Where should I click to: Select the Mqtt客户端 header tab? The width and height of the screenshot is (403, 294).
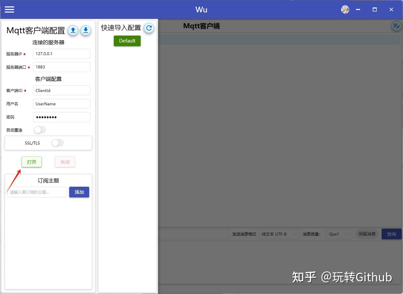201,26
